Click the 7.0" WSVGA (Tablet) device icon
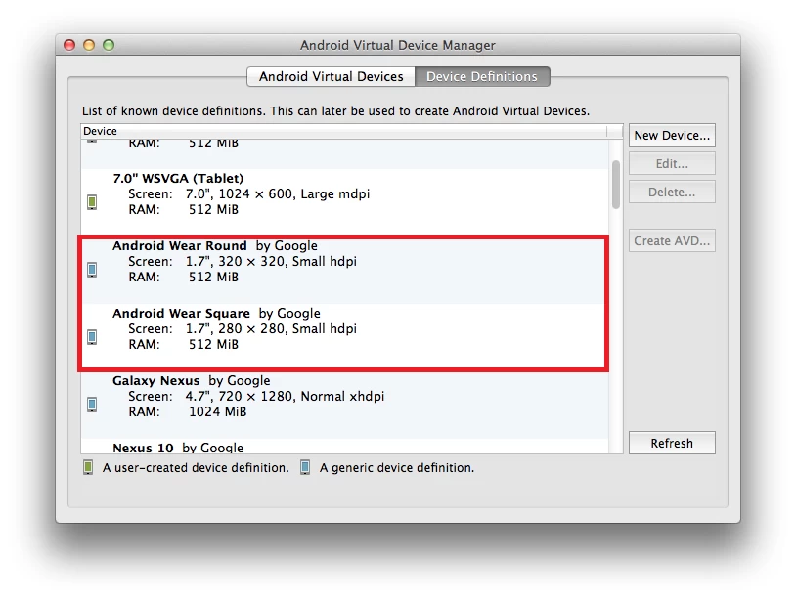The width and height of the screenshot is (796, 600). (92, 202)
